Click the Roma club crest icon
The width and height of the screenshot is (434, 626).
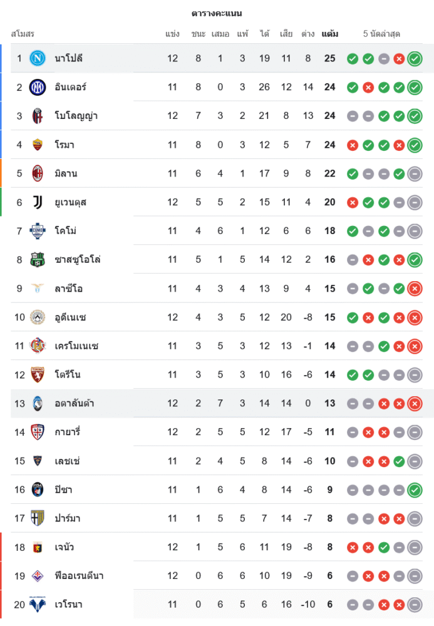[38, 145]
